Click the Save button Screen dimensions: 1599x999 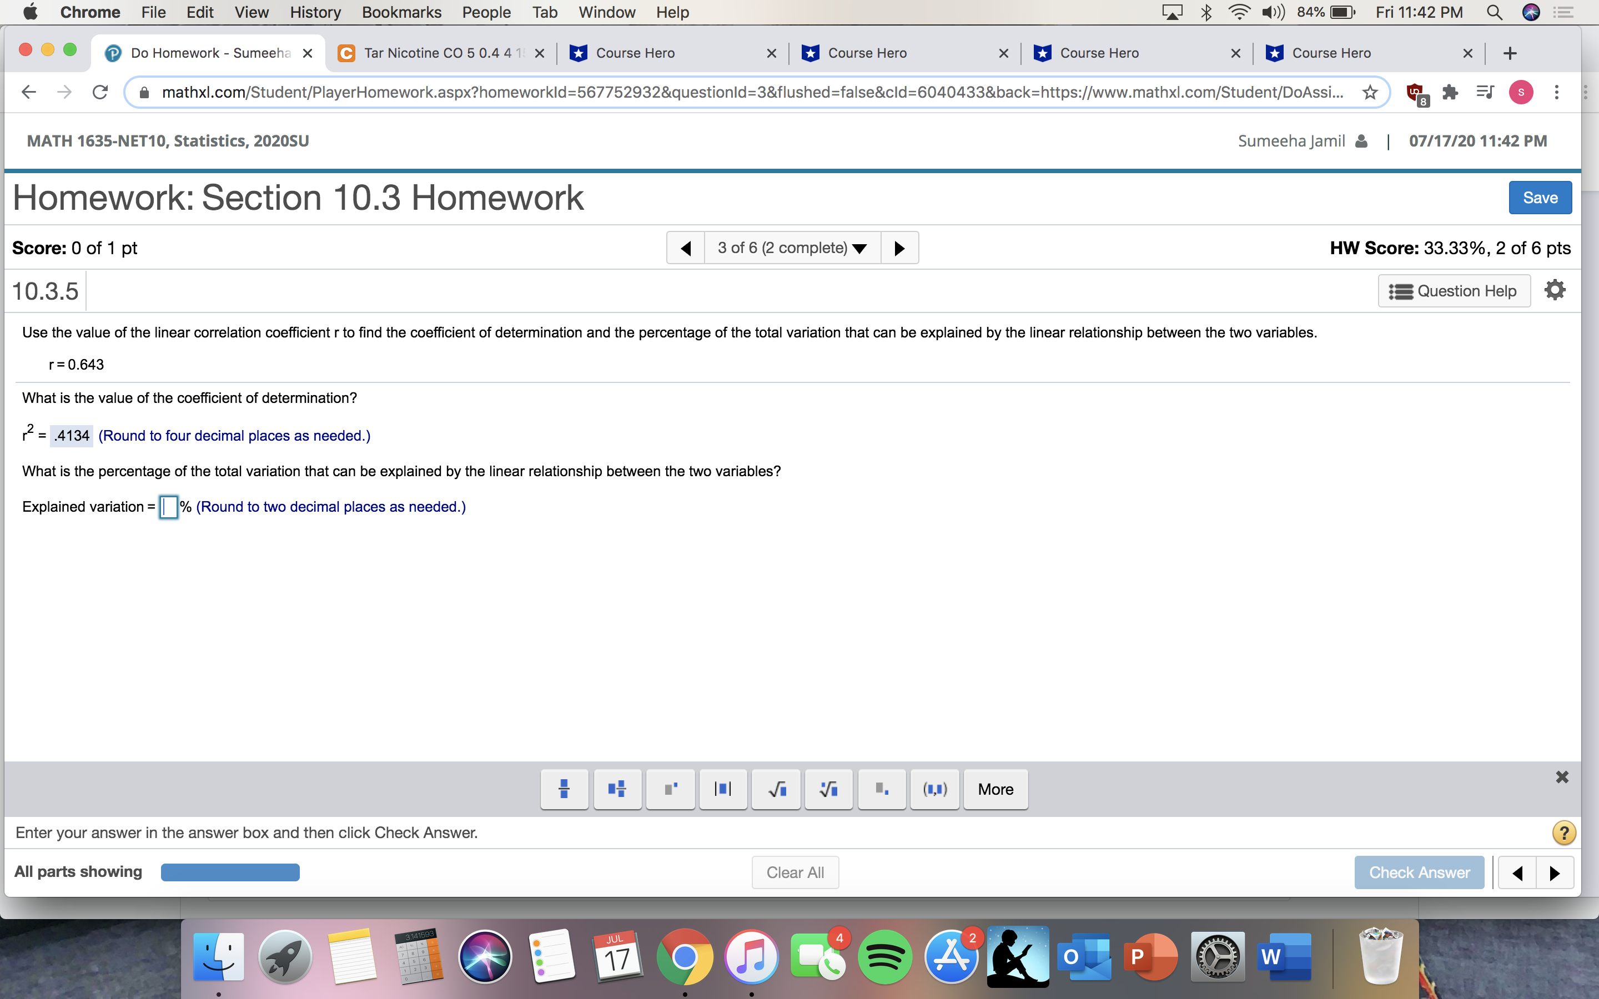coord(1540,197)
